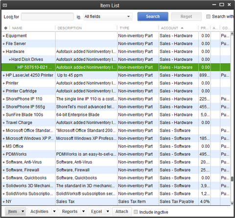Viewport: 235px width, 218px height.
Task: Click the vertical scrollbar thumb
Action: 232,179
